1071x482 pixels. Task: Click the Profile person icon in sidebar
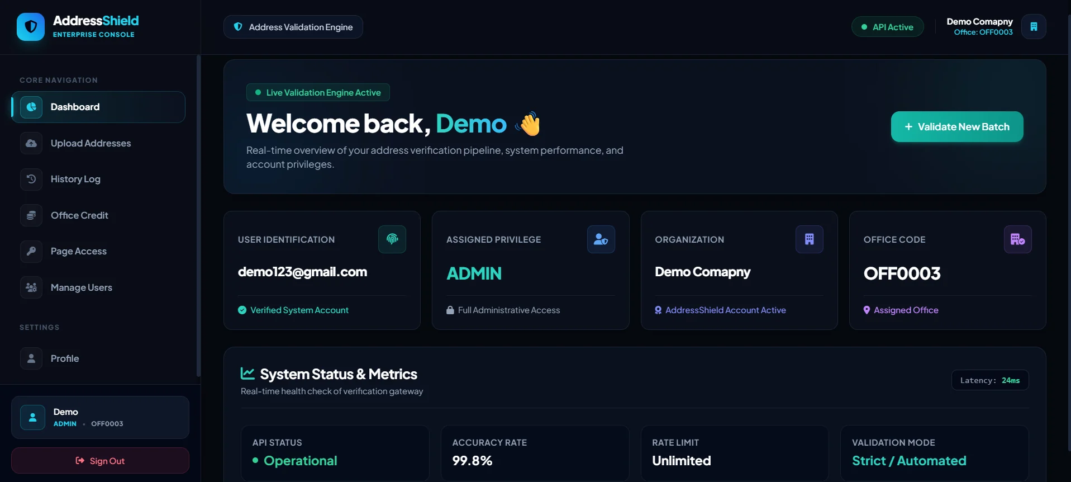click(31, 358)
